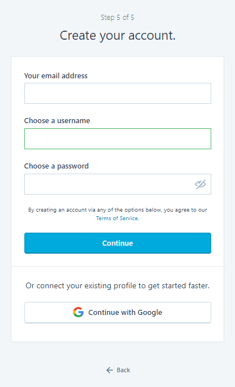Image resolution: width=235 pixels, height=387 pixels.
Task: Click the left arrow icon beside Back
Action: [x=110, y=370]
